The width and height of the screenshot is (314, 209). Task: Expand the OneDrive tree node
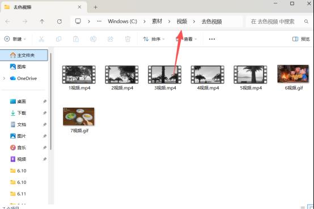click(x=4, y=78)
